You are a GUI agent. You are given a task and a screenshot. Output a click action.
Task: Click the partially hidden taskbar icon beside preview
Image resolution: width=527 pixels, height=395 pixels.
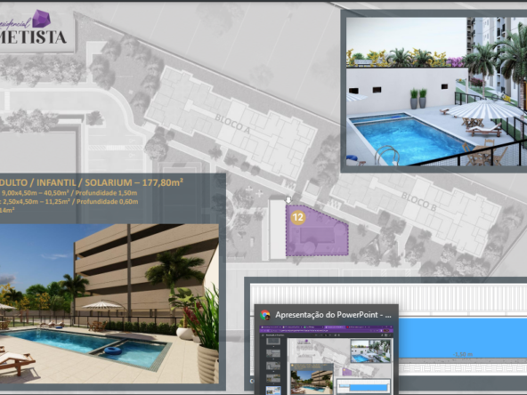coord(252,381)
